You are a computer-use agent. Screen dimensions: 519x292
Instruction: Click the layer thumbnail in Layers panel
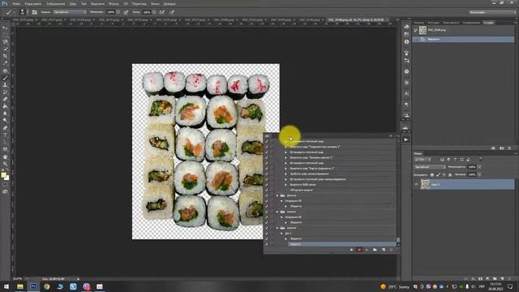[x=425, y=184]
